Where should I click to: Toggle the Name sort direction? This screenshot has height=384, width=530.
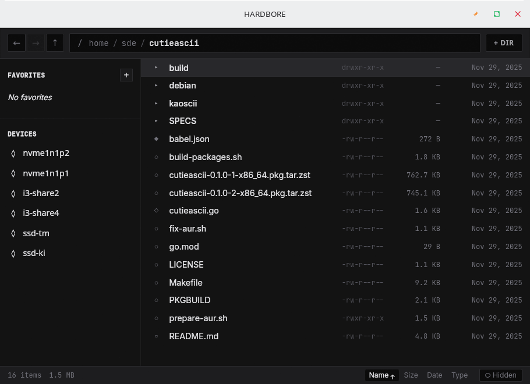(x=382, y=375)
